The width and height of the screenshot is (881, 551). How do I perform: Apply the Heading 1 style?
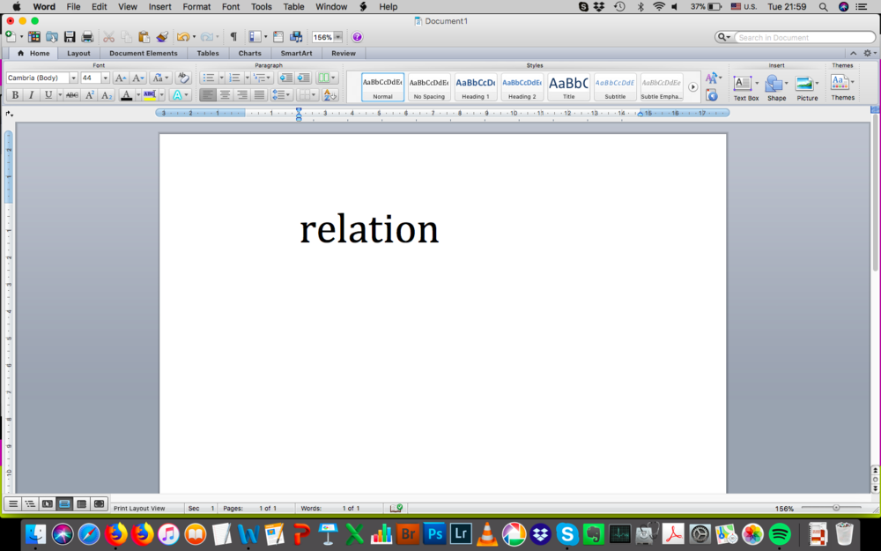pyautogui.click(x=475, y=86)
